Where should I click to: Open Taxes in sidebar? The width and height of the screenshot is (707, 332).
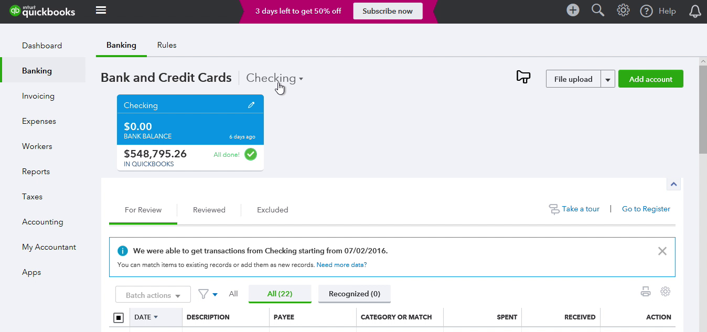click(x=32, y=197)
